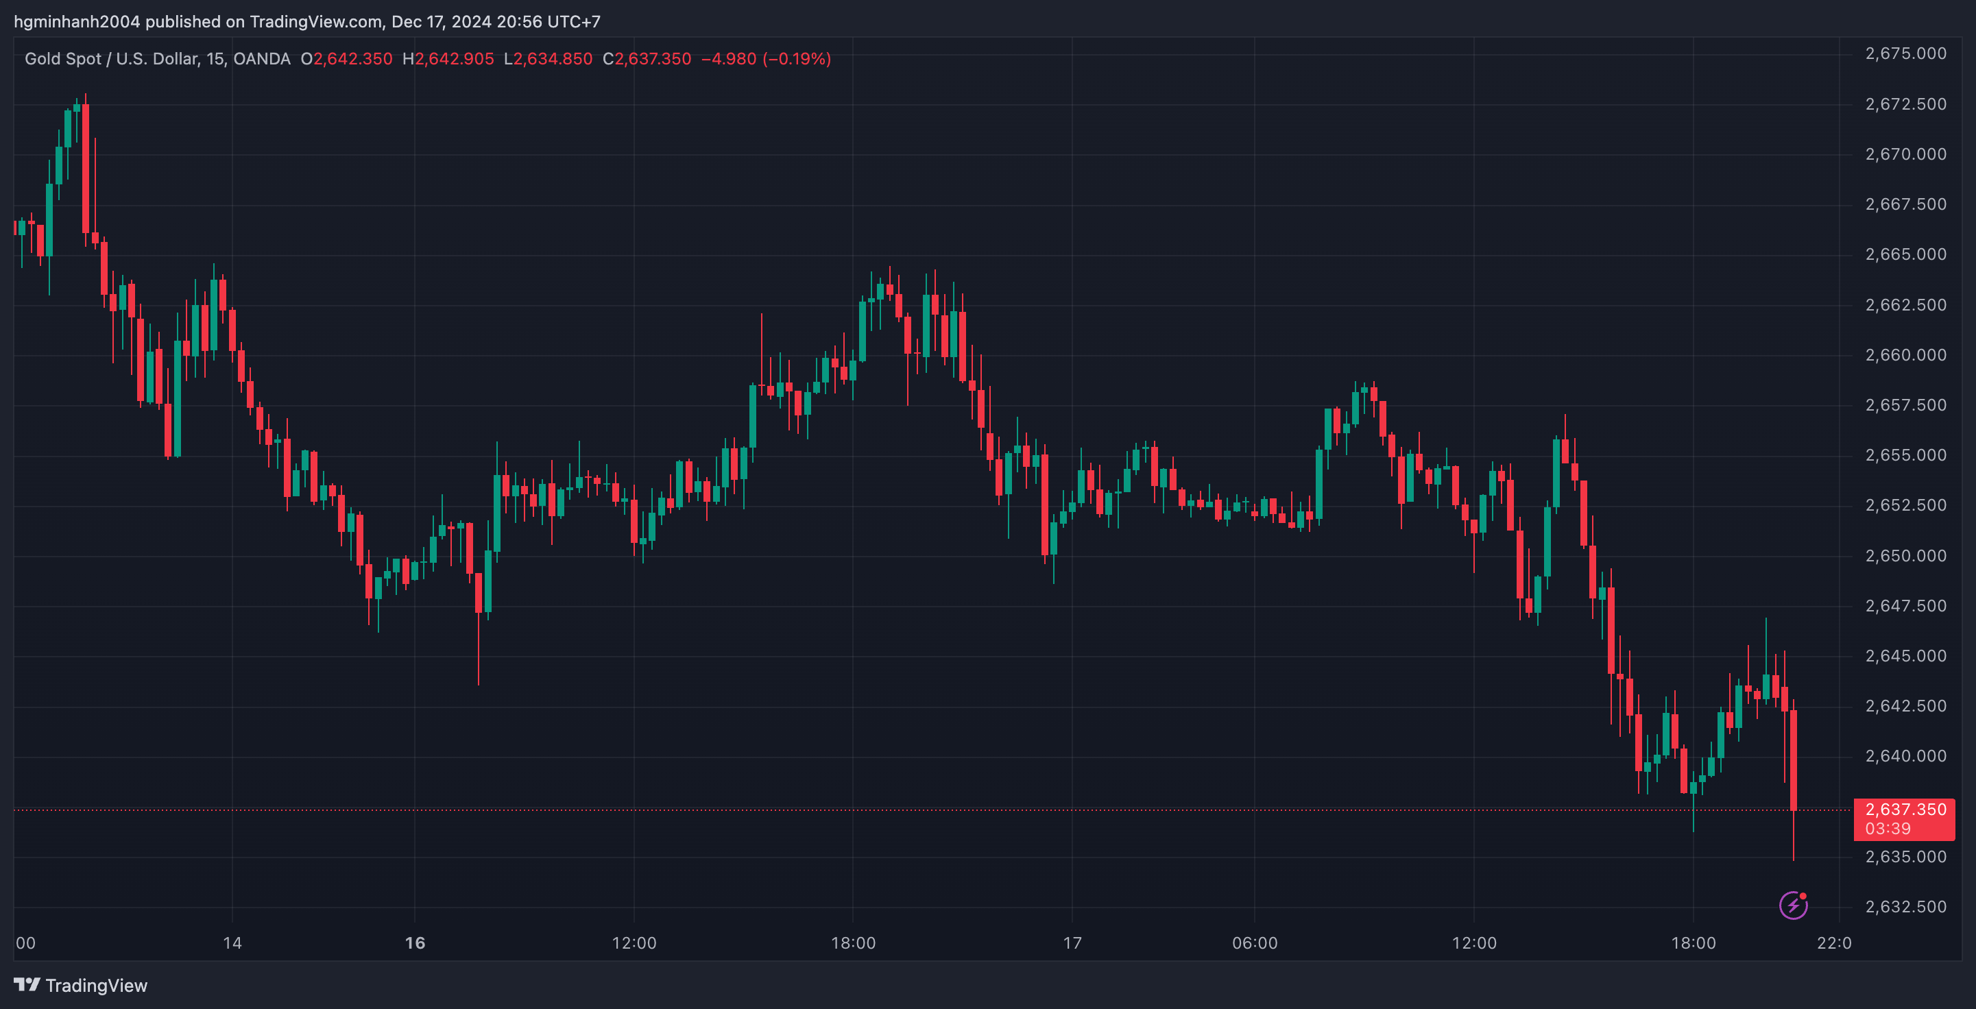Click the change value −4.980 (−0.19%)
This screenshot has width=1976, height=1009.
click(767, 59)
